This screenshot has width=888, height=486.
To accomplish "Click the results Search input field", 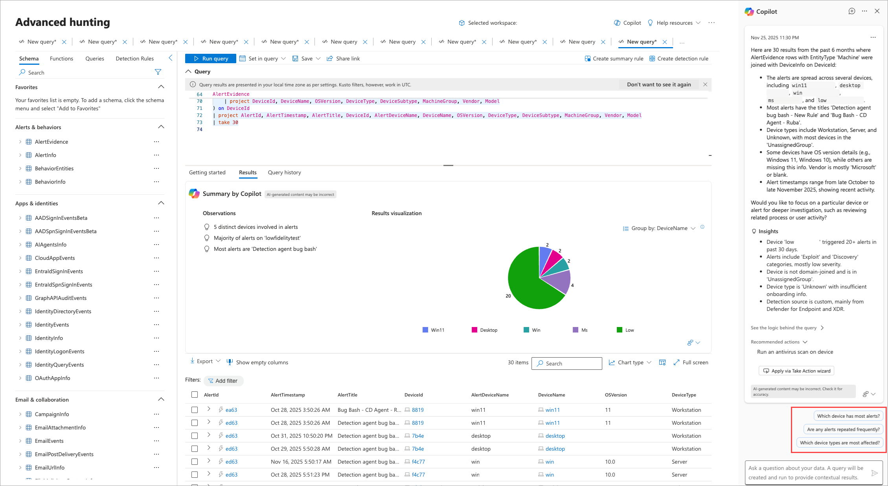I will pos(570,364).
